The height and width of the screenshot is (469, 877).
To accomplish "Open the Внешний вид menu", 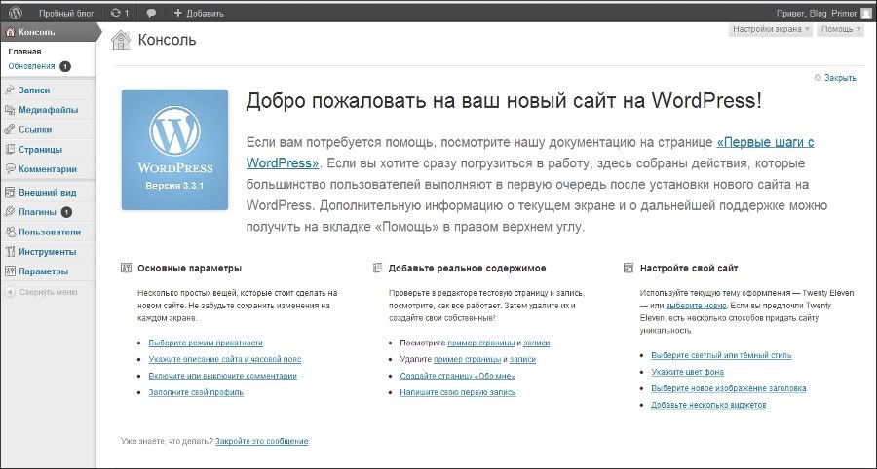I will coord(48,192).
